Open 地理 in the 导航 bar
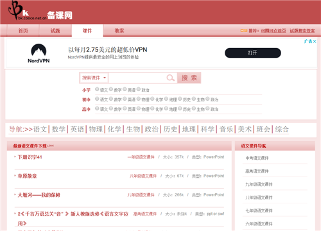This screenshot has height=231, width=321. coord(189,129)
